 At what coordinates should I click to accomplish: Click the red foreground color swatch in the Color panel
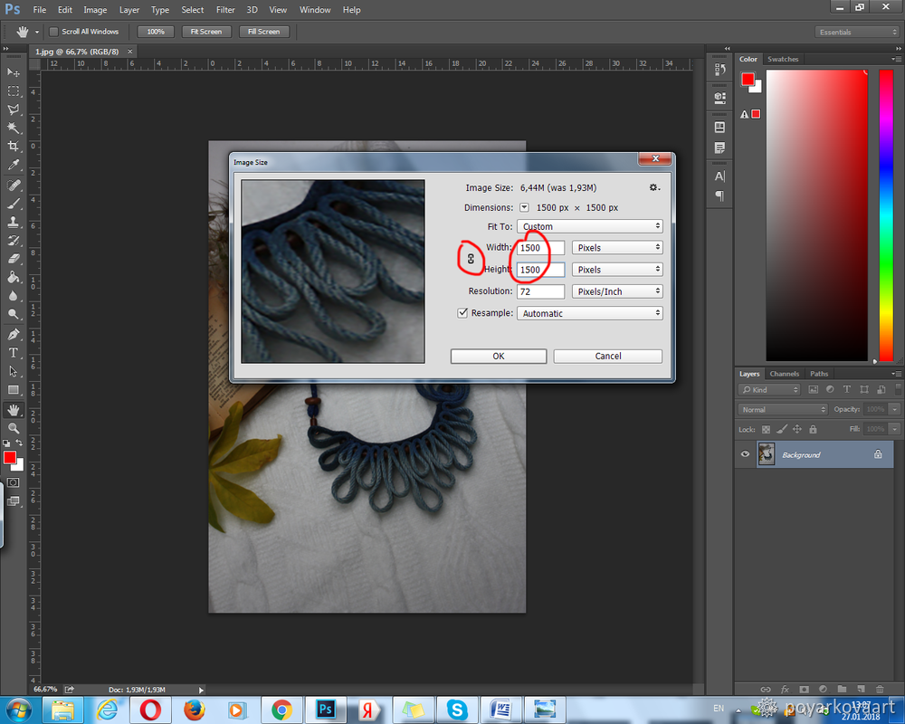click(x=748, y=80)
